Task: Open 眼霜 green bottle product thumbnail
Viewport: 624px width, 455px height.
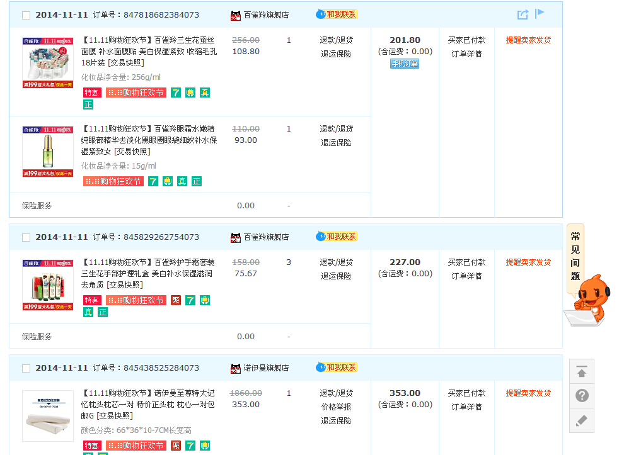Action: pyautogui.click(x=48, y=152)
